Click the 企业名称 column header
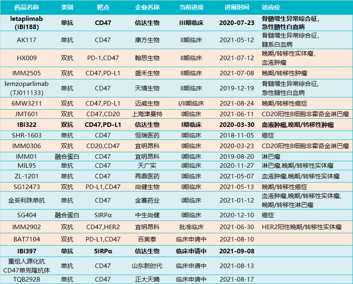 click(147, 7)
